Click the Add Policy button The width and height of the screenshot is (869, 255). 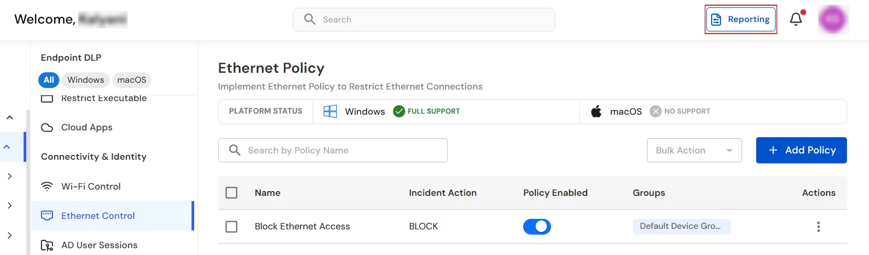[801, 150]
